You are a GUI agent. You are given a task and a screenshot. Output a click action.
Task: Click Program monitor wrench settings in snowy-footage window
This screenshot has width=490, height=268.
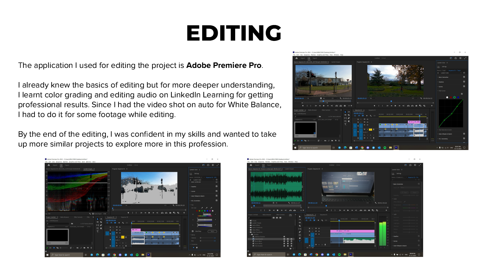(x=173, y=205)
